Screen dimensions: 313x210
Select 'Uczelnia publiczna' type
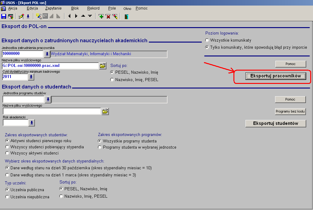7,190
